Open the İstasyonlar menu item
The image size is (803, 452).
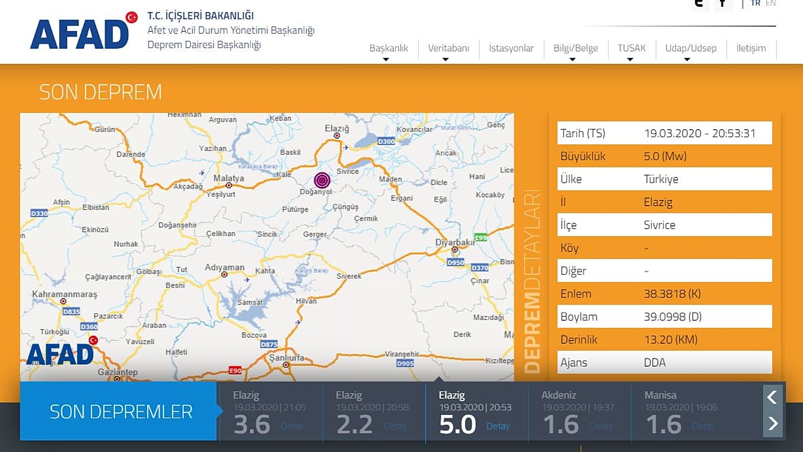(511, 48)
